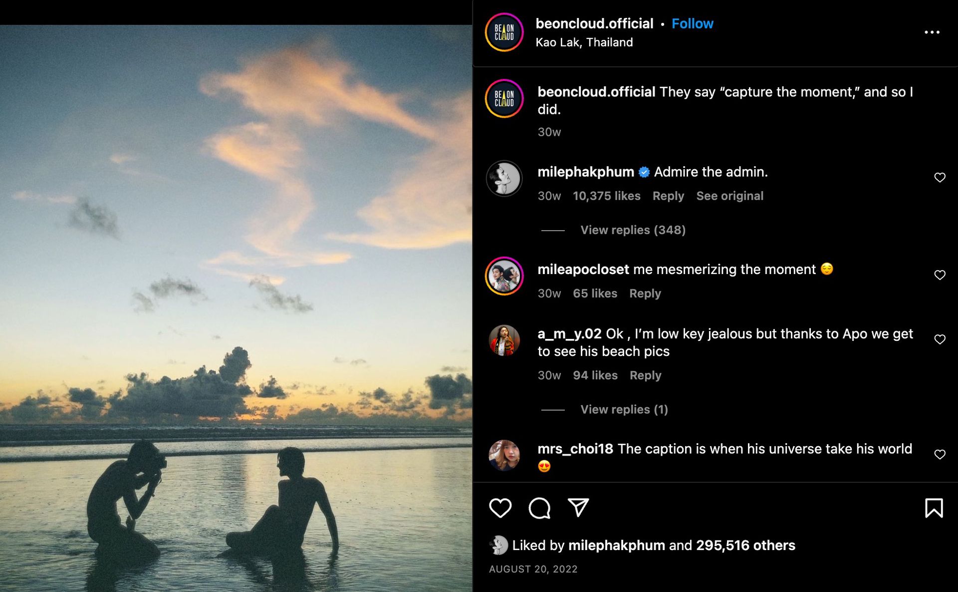Like the post with the heart icon
Viewport: 958px width, 592px height.
[500, 508]
